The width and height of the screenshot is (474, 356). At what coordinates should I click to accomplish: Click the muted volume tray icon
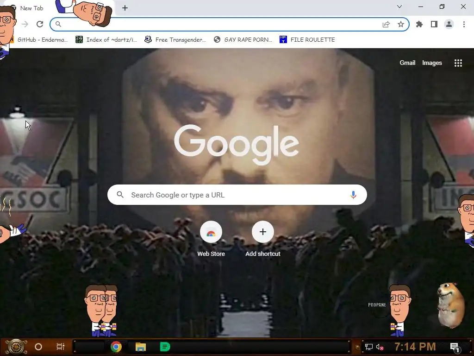(x=380, y=347)
